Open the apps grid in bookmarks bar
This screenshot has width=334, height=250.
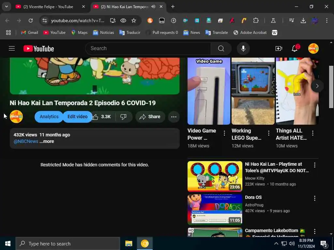(8, 33)
